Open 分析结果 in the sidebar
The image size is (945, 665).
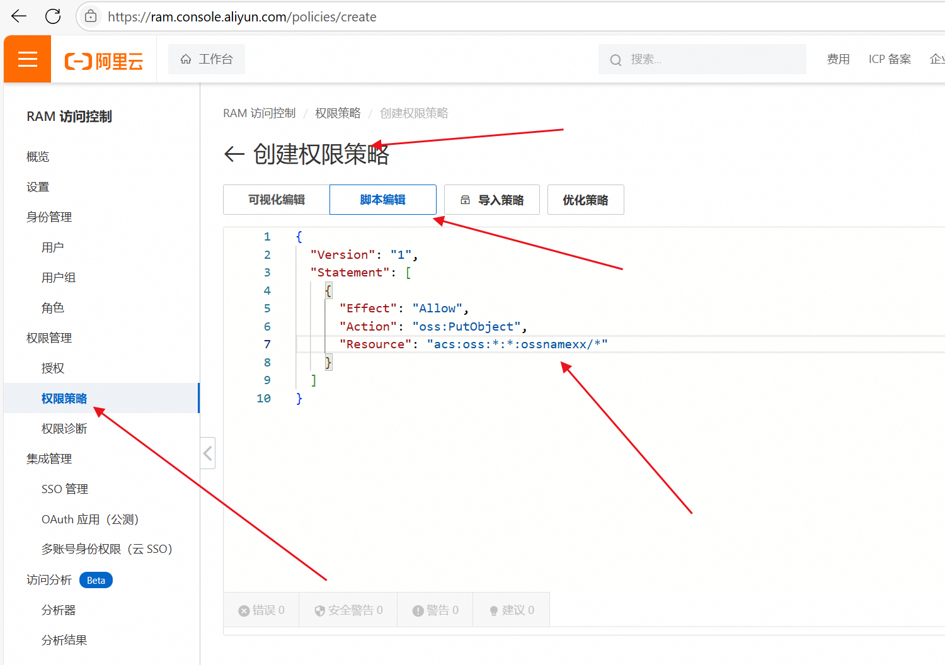(x=64, y=640)
